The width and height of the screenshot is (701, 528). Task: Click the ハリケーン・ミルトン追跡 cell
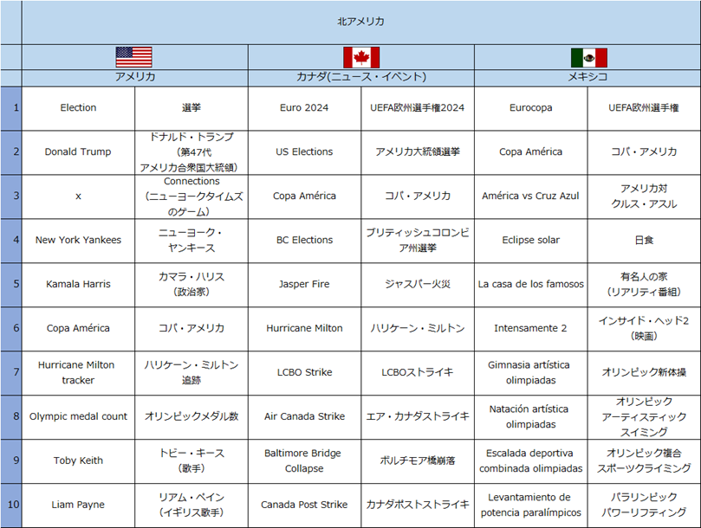[191, 372]
